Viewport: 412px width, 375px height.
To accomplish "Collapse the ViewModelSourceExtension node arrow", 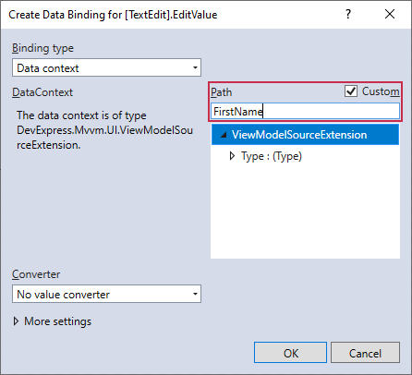I will (224, 135).
